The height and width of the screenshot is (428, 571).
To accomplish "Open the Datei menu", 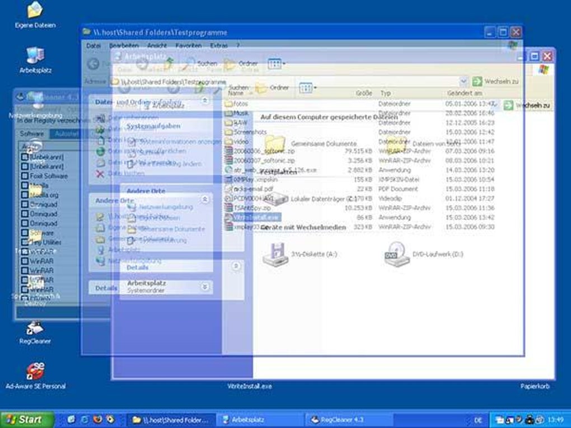I will pos(93,45).
